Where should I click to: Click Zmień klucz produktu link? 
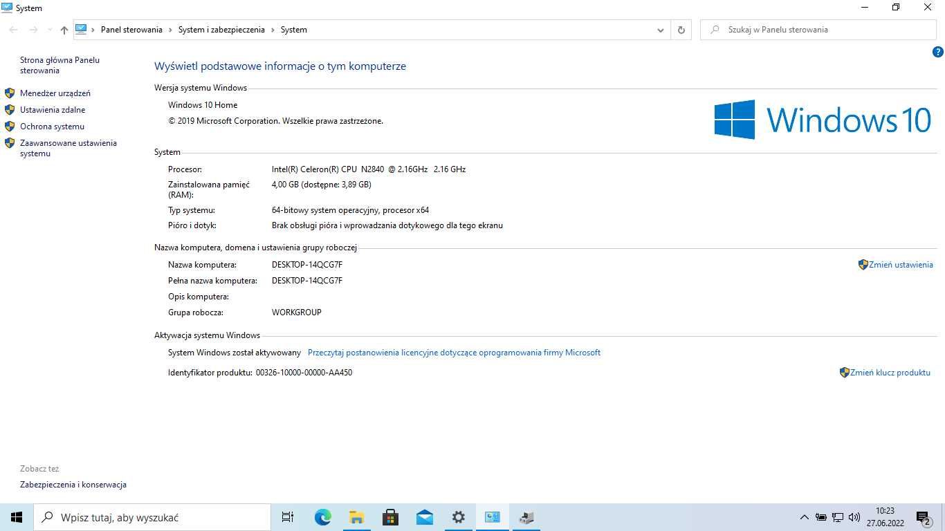[890, 373]
